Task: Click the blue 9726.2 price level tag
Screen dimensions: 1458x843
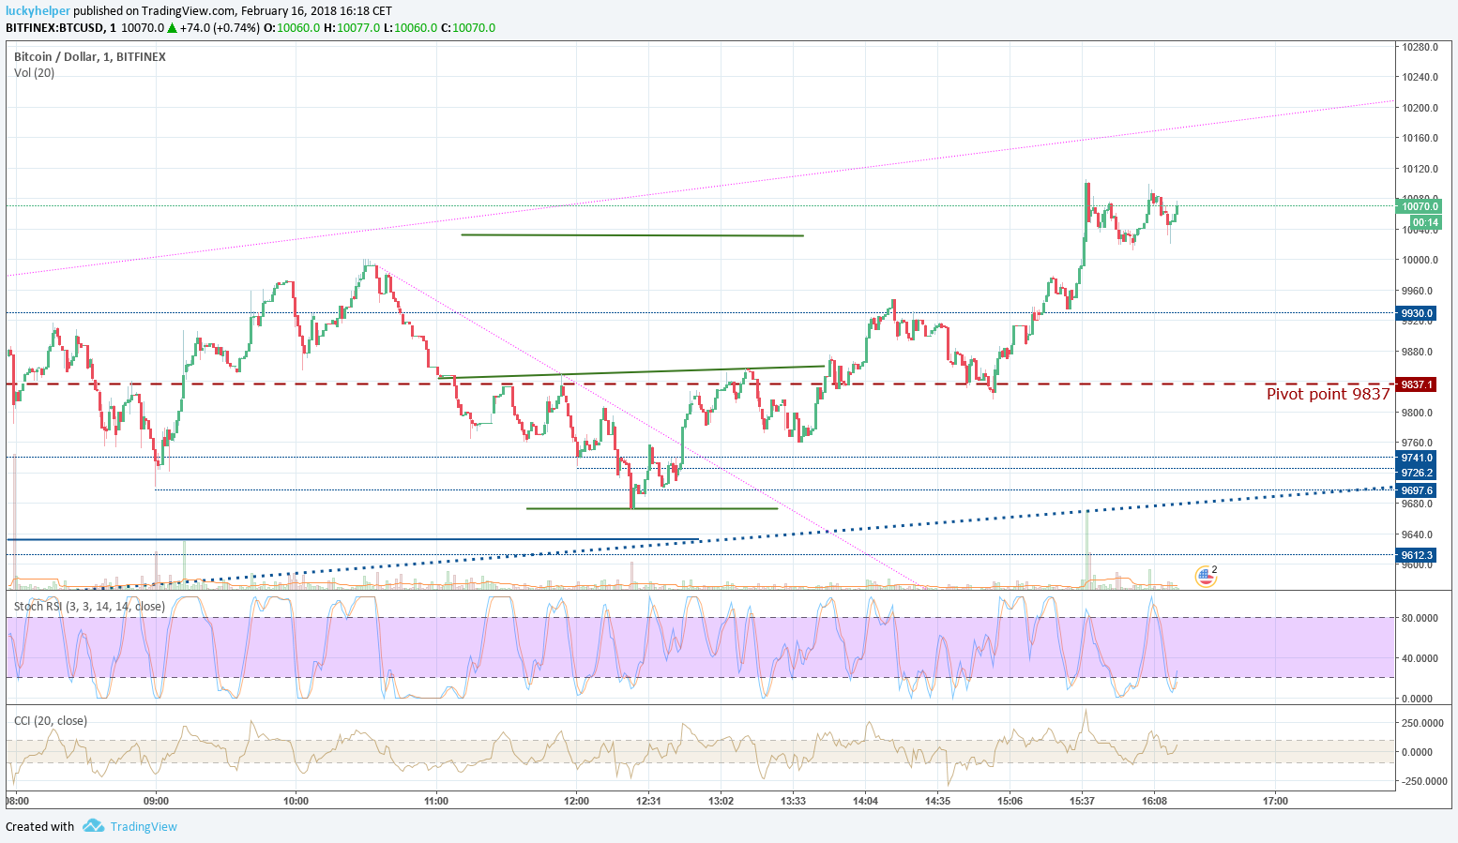Action: pyautogui.click(x=1416, y=473)
